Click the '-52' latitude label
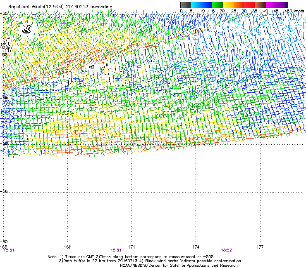The image size is (306, 268). coord(4,55)
